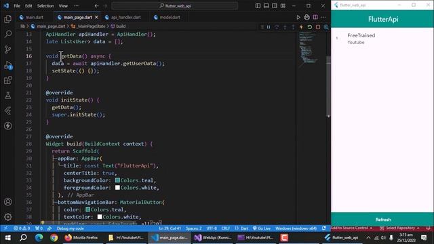
Task: Open Google Chrome from taskbar
Action: pyautogui.click(x=54, y=238)
